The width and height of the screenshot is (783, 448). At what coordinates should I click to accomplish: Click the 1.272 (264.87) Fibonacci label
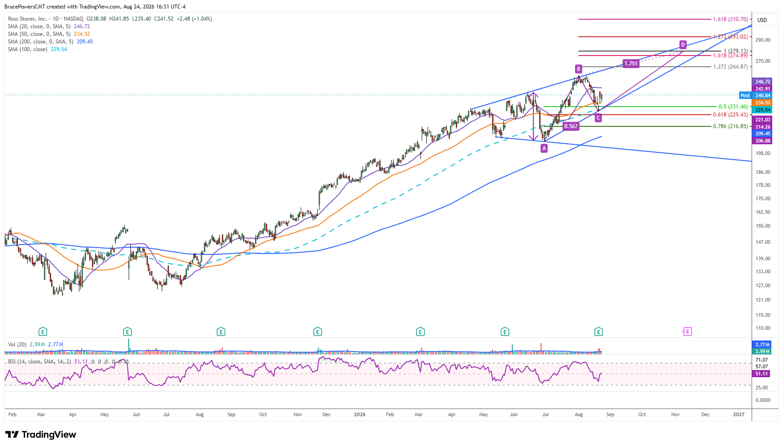[731, 67]
